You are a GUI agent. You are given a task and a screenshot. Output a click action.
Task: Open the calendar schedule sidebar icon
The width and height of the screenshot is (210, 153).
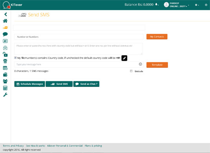coord(5,68)
